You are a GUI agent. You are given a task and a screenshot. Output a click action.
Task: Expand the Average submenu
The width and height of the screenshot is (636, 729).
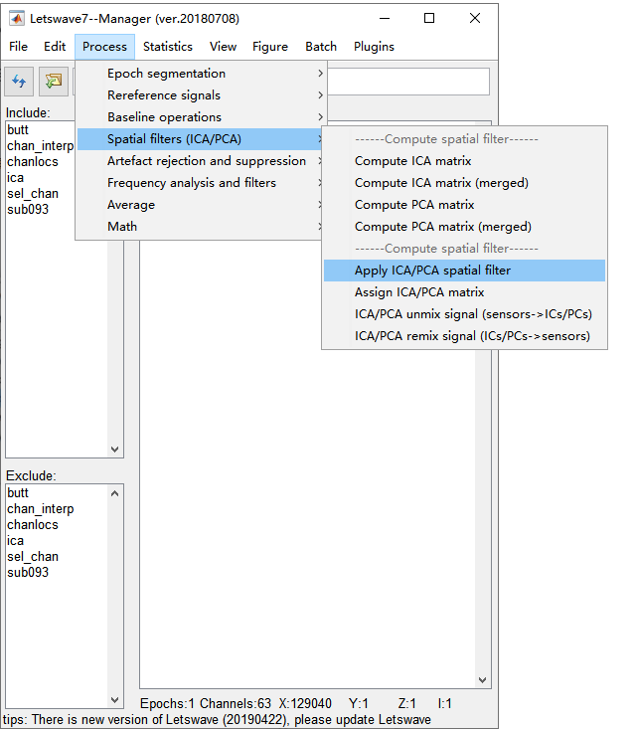coord(200,205)
